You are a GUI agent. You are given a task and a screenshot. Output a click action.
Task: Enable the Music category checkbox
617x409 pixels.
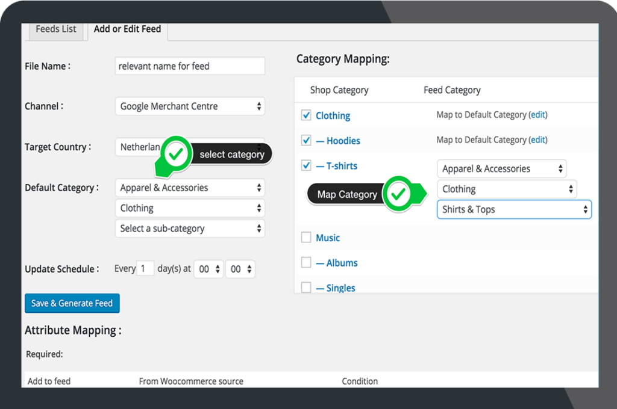(x=305, y=237)
